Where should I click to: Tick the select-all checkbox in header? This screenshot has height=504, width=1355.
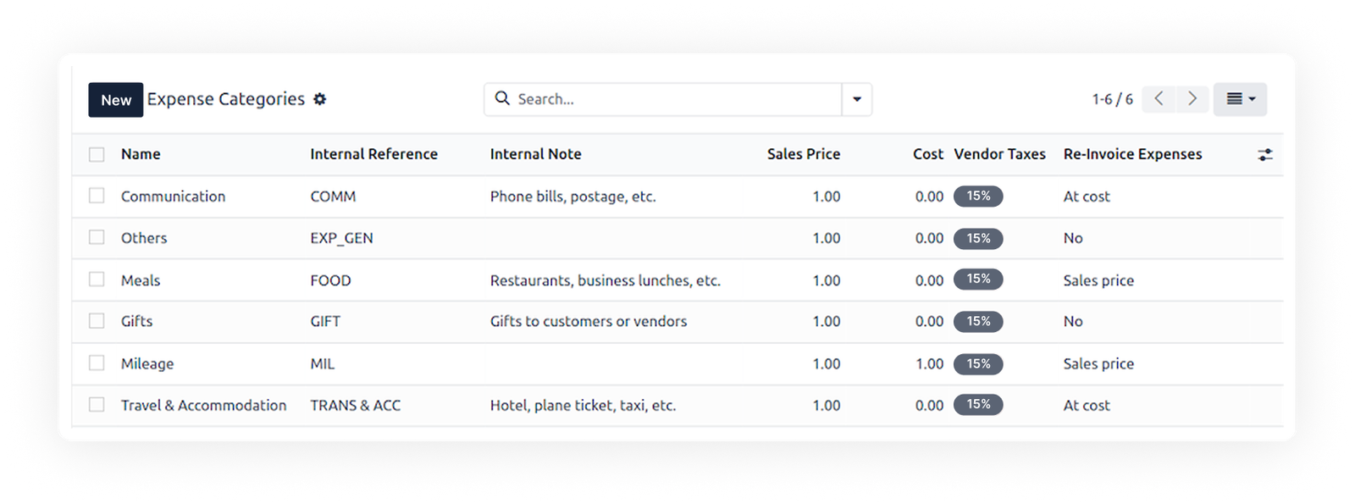(x=97, y=154)
